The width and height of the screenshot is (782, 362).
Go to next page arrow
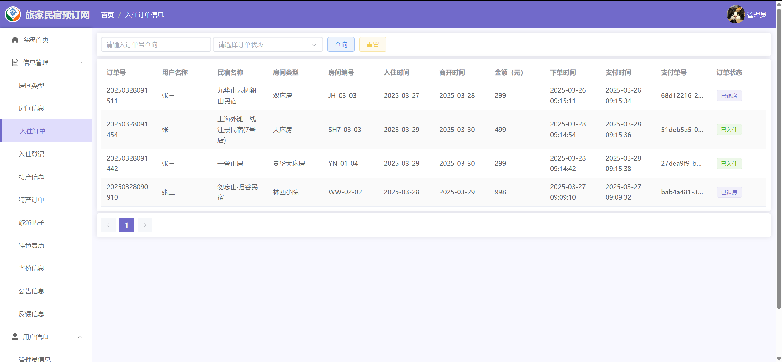[x=145, y=225]
